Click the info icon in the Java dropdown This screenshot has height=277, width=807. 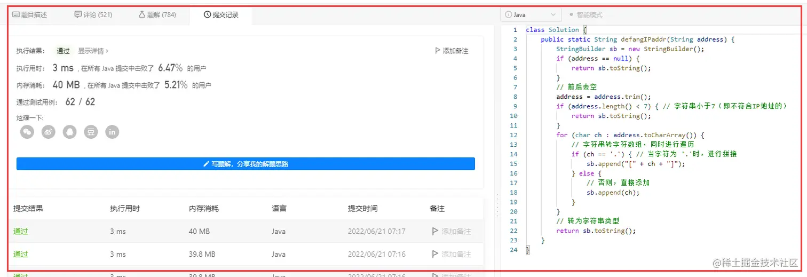pyautogui.click(x=509, y=15)
